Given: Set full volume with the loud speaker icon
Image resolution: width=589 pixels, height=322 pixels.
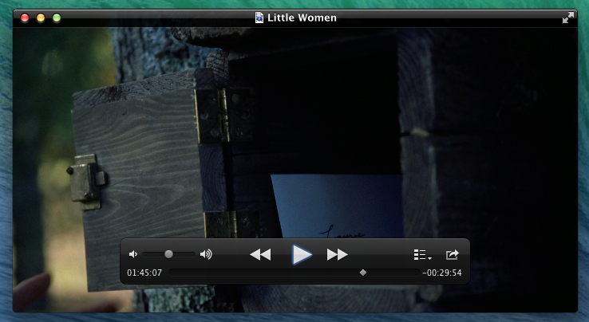Looking at the screenshot, I should click(x=206, y=254).
